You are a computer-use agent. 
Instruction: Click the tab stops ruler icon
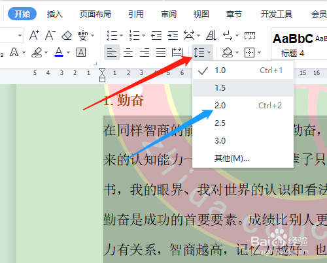click(x=250, y=35)
